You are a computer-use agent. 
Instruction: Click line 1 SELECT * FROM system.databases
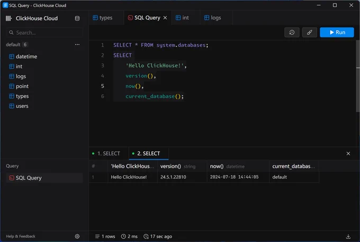[161, 45]
